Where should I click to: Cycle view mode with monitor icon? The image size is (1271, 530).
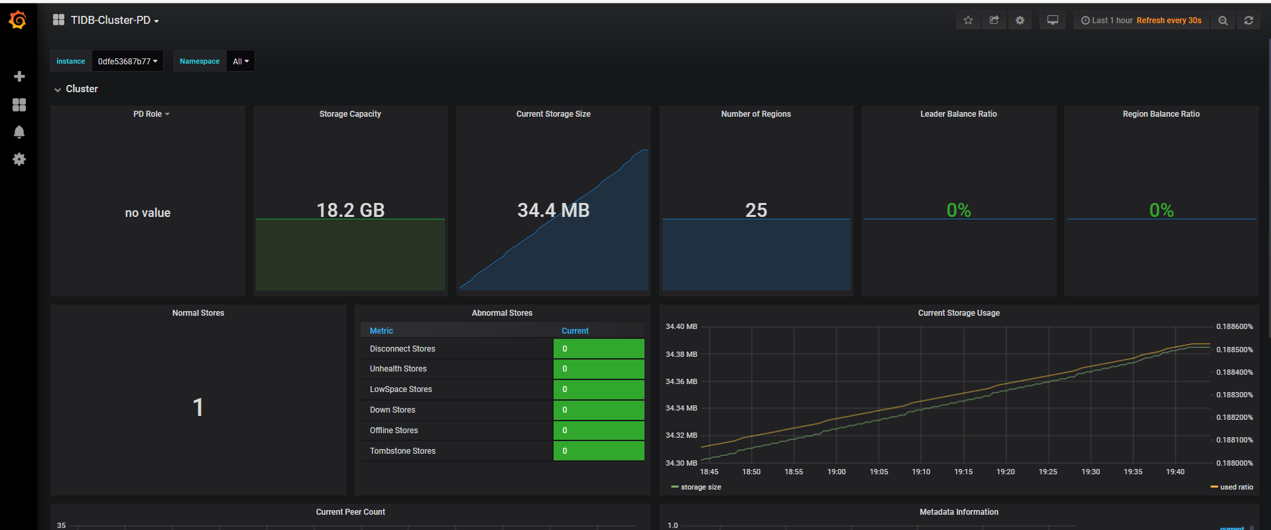(1052, 21)
